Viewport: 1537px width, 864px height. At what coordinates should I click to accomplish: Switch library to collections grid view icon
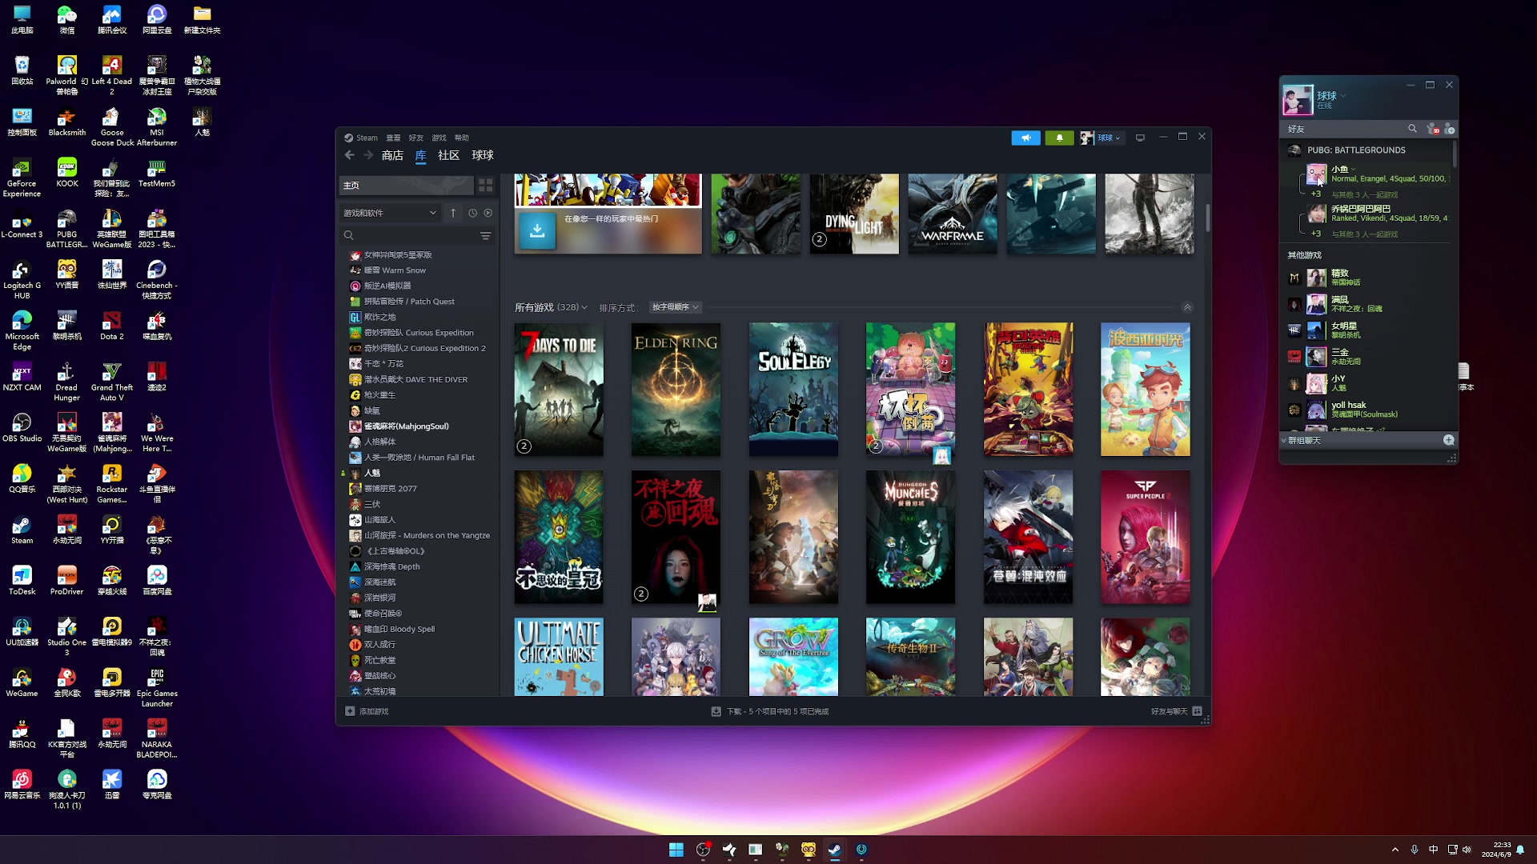coord(486,186)
